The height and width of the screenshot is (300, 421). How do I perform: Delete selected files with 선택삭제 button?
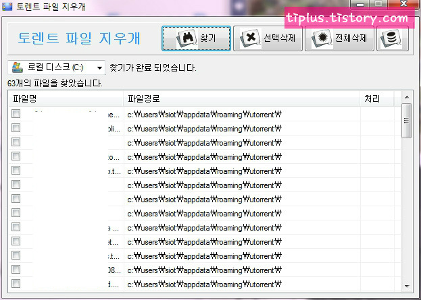268,38
